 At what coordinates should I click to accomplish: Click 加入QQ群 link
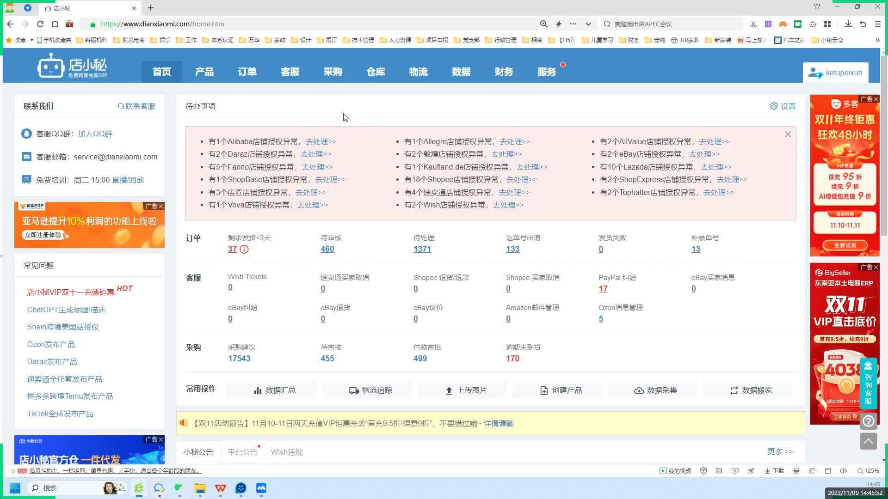coord(95,134)
